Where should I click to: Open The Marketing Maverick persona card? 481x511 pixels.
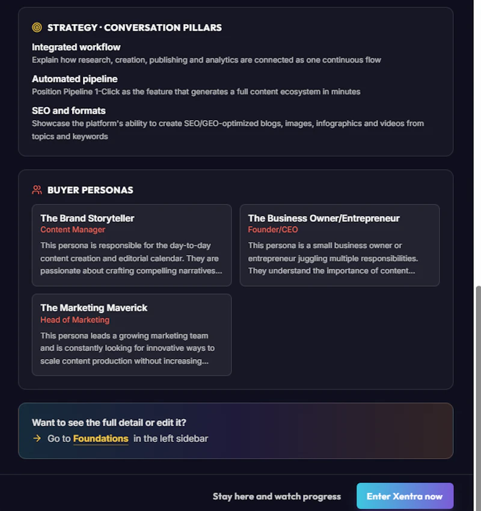pos(132,335)
